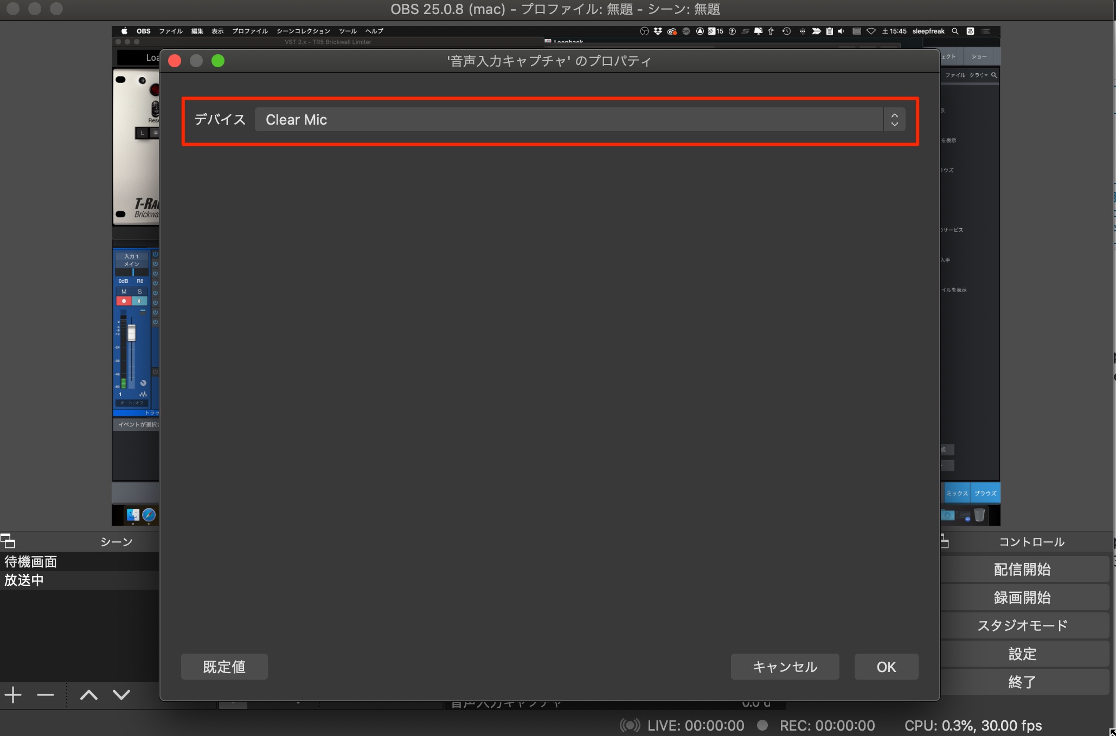Toggle the red record-arm button on the channel
This screenshot has width=1116, height=736.
click(x=124, y=301)
